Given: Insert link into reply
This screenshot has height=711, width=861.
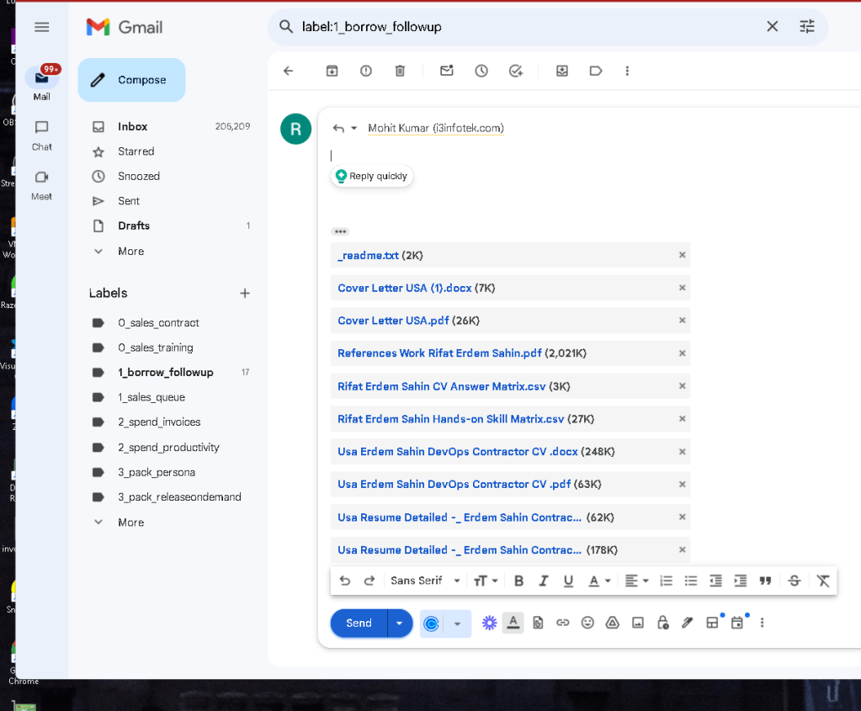Looking at the screenshot, I should tap(563, 623).
